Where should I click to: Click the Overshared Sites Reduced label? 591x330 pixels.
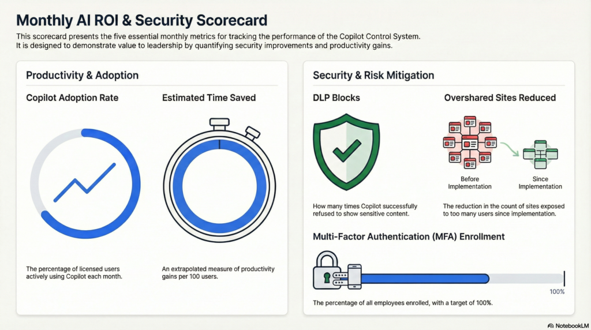click(500, 97)
